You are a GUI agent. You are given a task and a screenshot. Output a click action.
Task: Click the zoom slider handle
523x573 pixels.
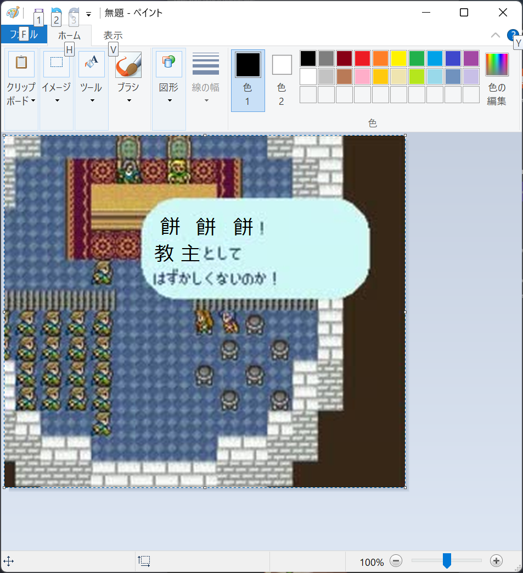click(x=447, y=561)
